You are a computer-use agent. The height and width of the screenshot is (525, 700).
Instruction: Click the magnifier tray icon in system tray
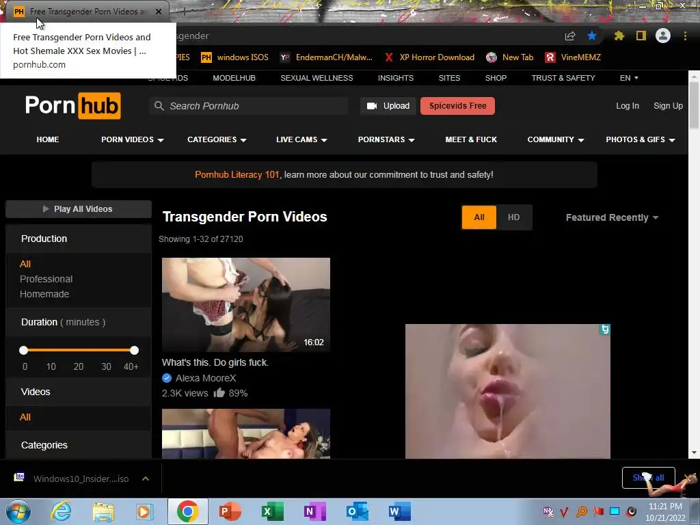(x=582, y=511)
